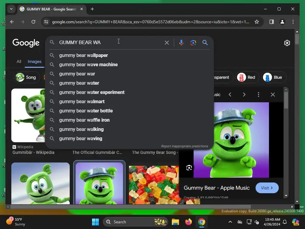Screen dimensions: 305x229
Task: Focus the Chrome address bar URL
Action: pyautogui.click(x=150, y=22)
